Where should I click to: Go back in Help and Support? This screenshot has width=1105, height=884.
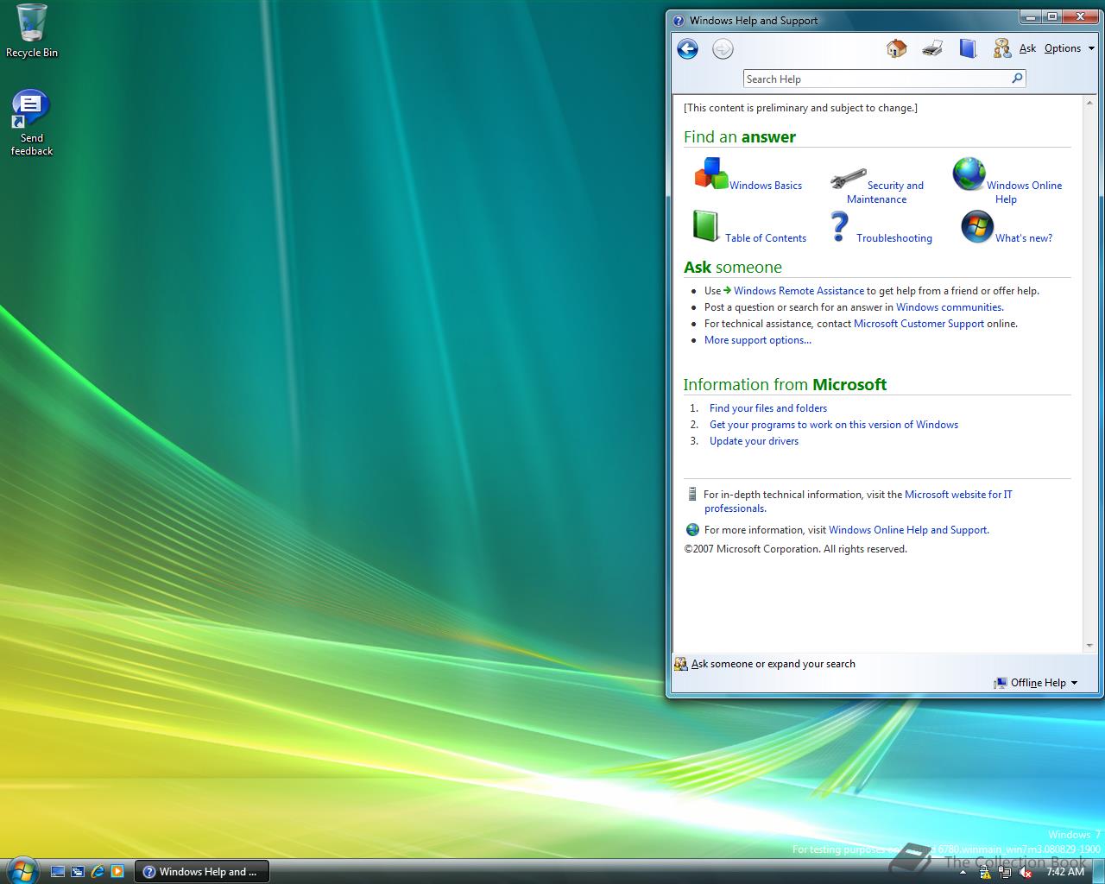coord(687,49)
